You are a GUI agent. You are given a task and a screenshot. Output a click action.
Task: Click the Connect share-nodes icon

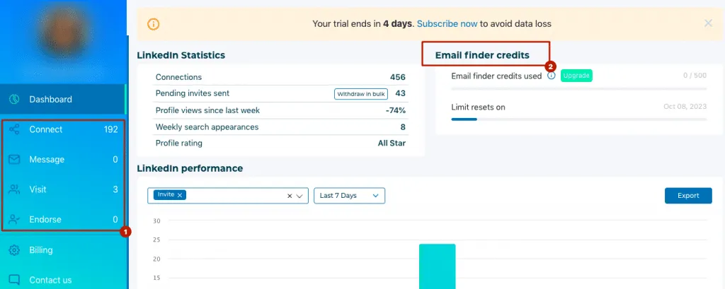[14, 129]
